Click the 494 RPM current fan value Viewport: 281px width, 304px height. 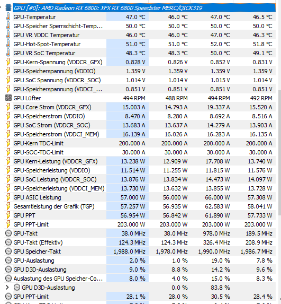tap(134, 98)
